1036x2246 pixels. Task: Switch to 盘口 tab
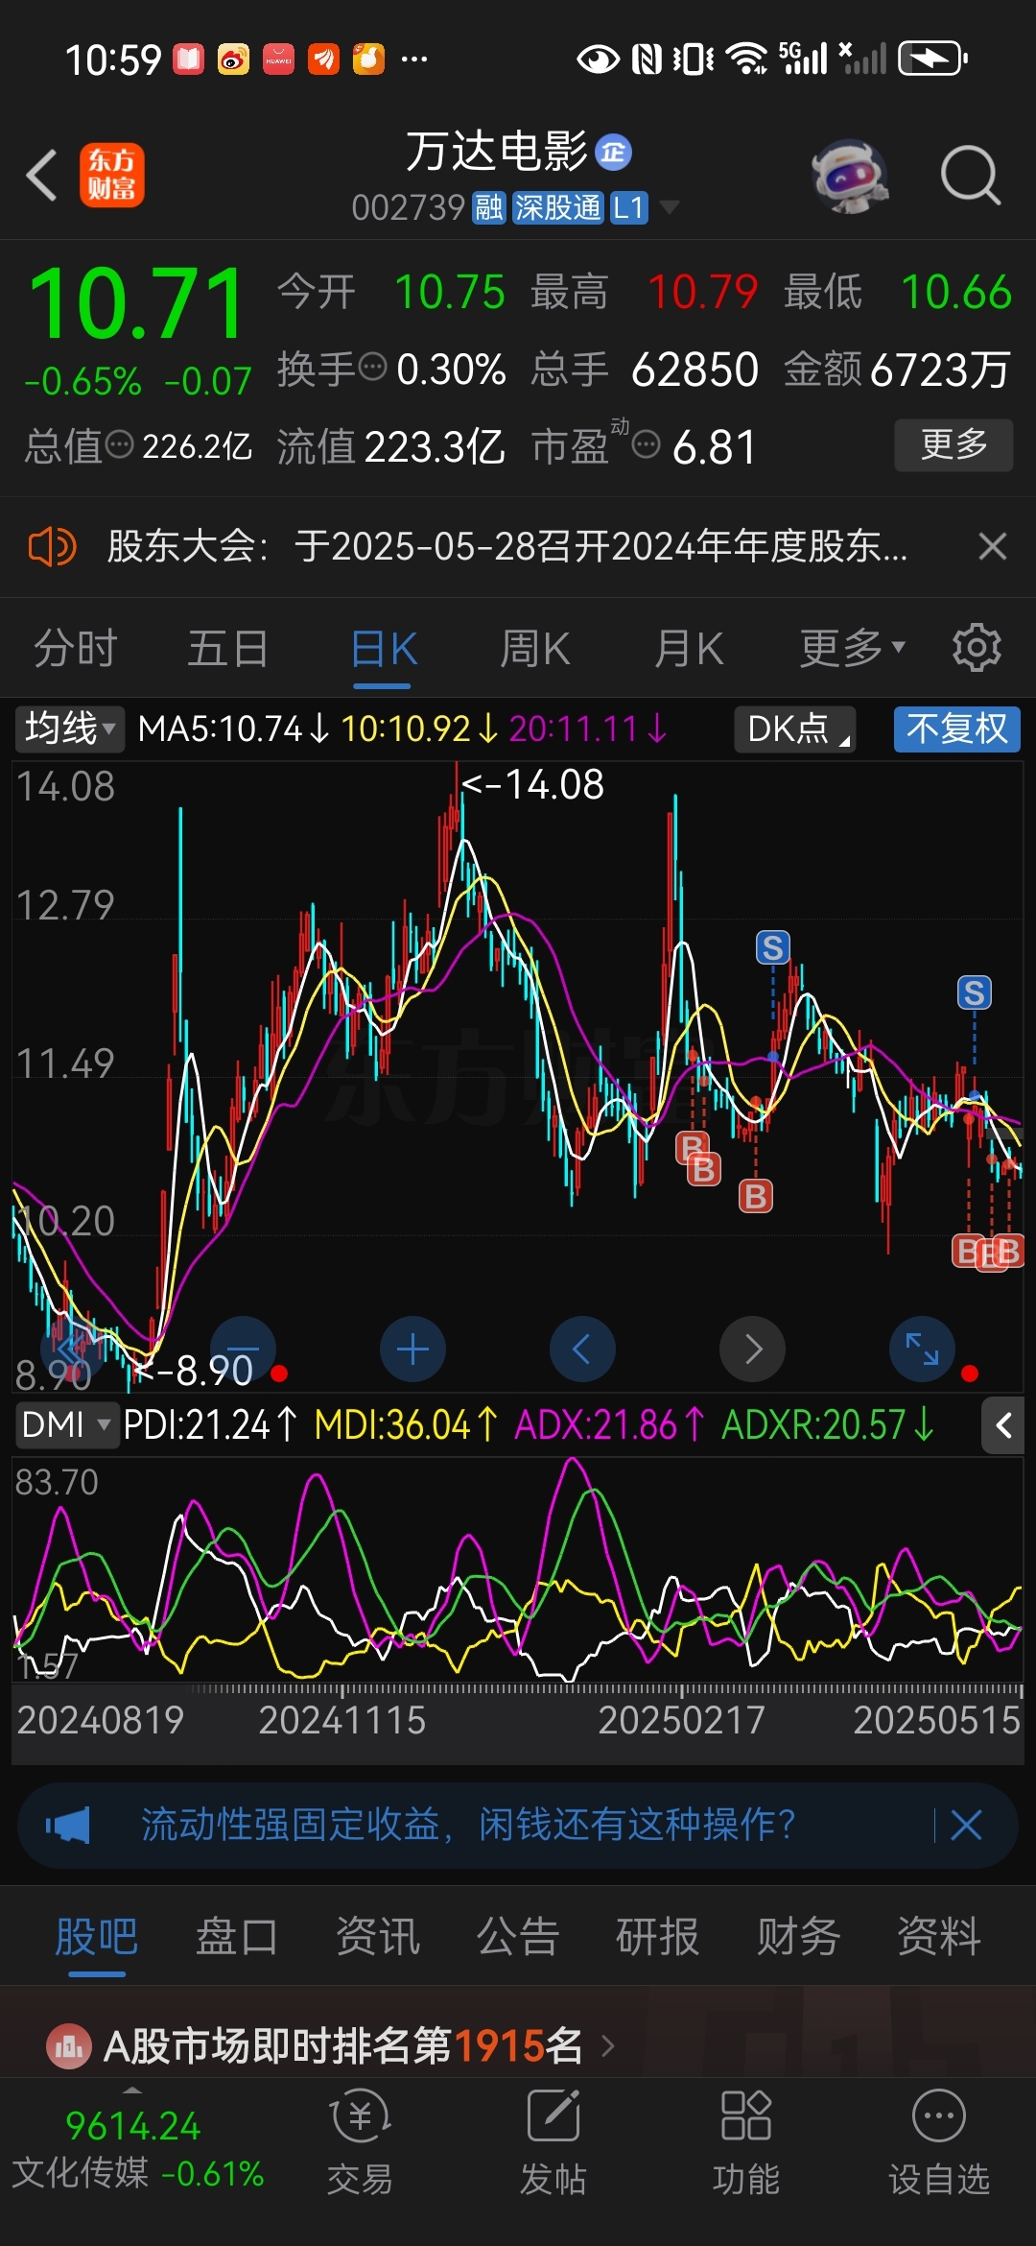(236, 1936)
